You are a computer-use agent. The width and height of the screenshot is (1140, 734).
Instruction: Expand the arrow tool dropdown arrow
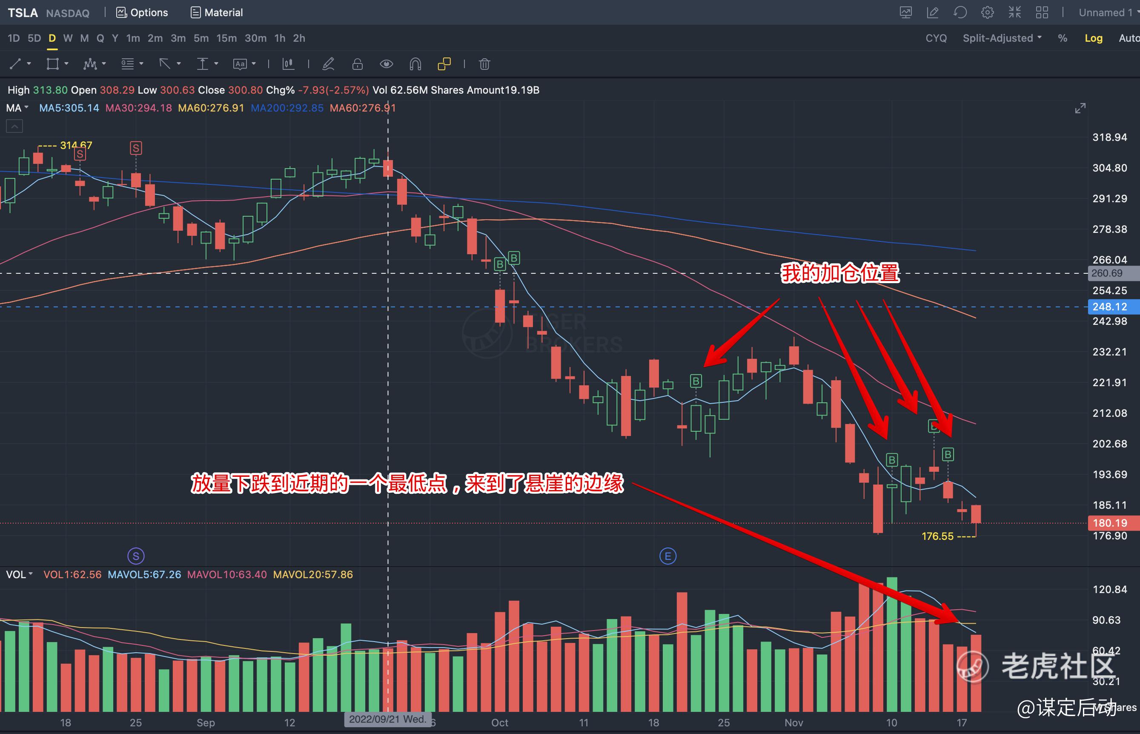click(179, 63)
